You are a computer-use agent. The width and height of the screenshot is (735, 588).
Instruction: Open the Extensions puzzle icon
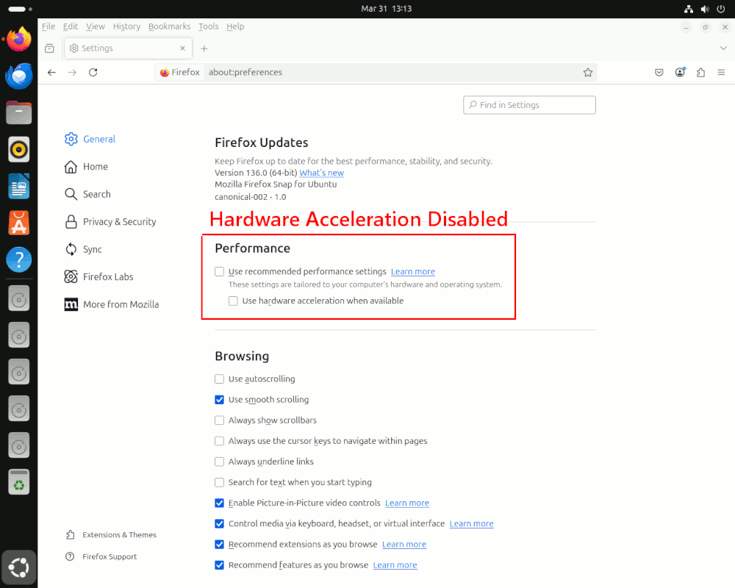pos(700,72)
